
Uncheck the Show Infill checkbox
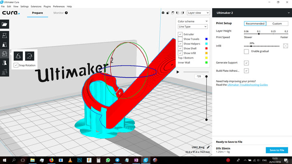point(180,53)
